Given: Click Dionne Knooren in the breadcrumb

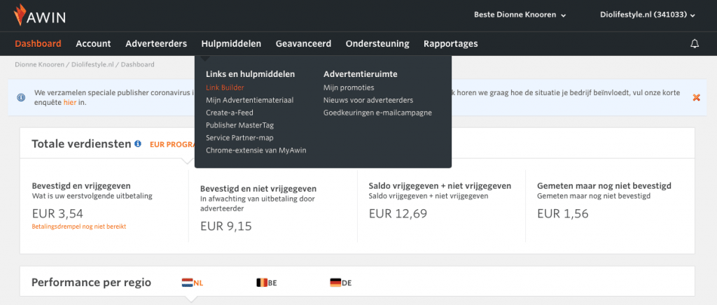Looking at the screenshot, I should click(40, 64).
